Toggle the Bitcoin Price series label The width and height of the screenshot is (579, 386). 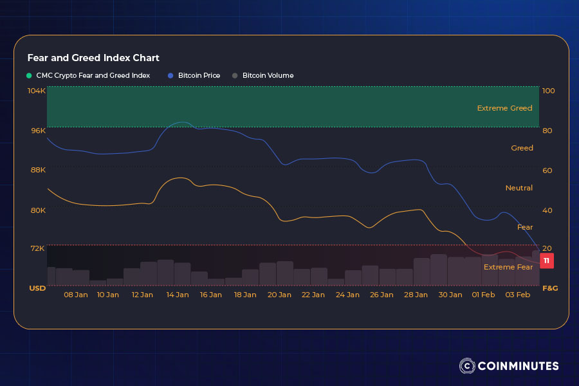point(199,76)
